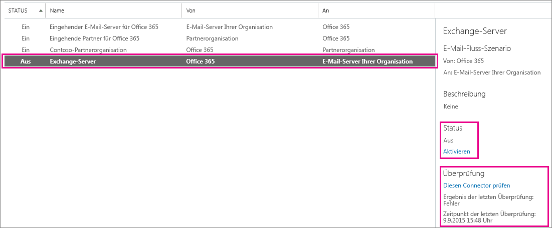Click Office 365 An cell of Eingehender E-Mail-Server row
The image size is (552, 228).
(336, 26)
